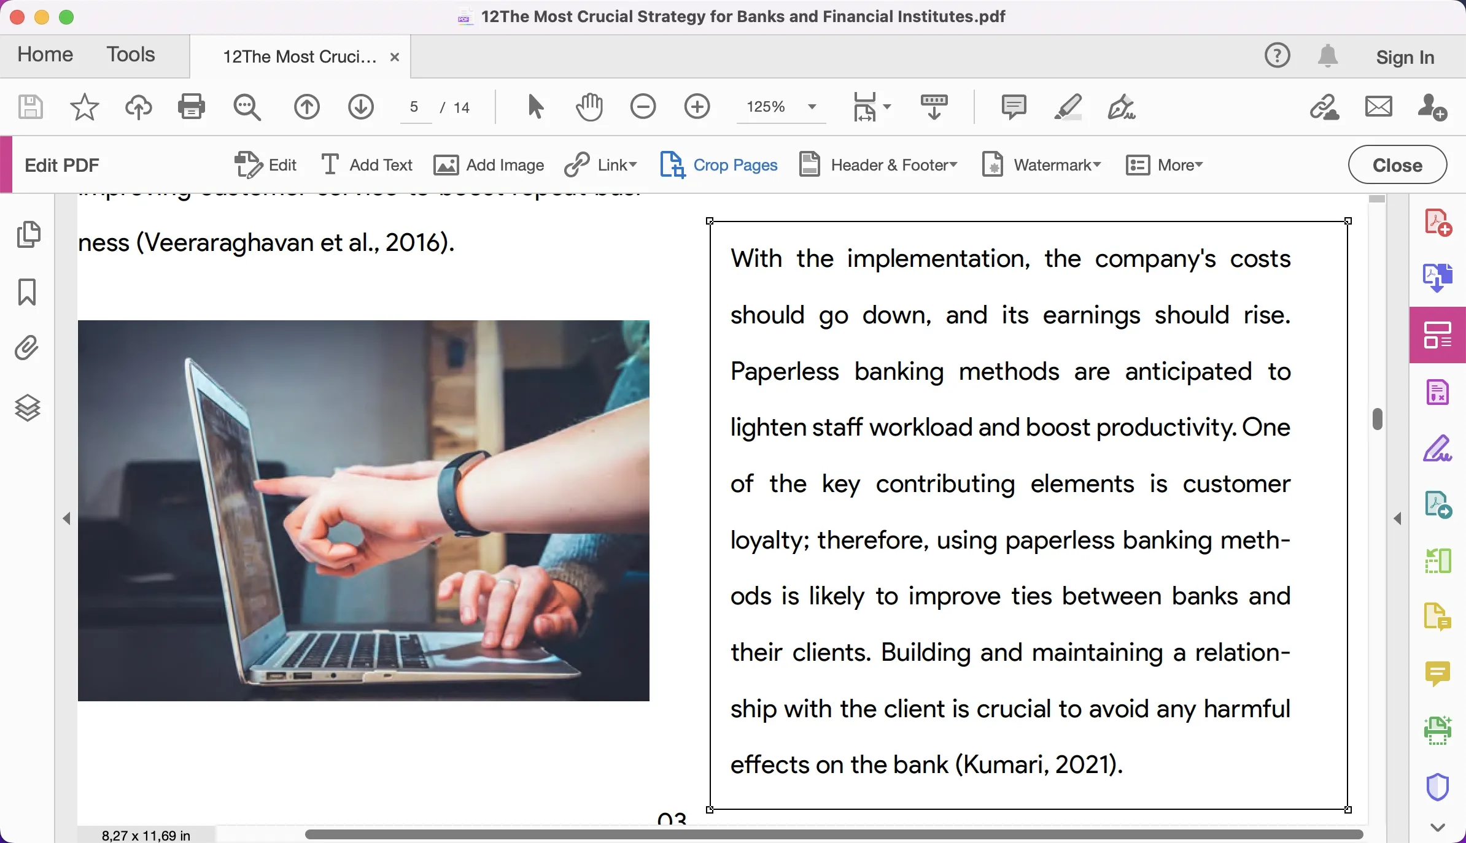Open the Bookmarks panel icon

(x=27, y=291)
